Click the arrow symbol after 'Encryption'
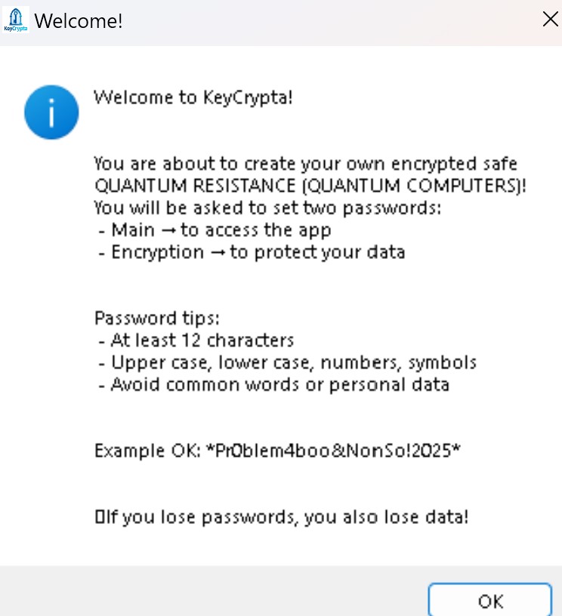 (220, 251)
